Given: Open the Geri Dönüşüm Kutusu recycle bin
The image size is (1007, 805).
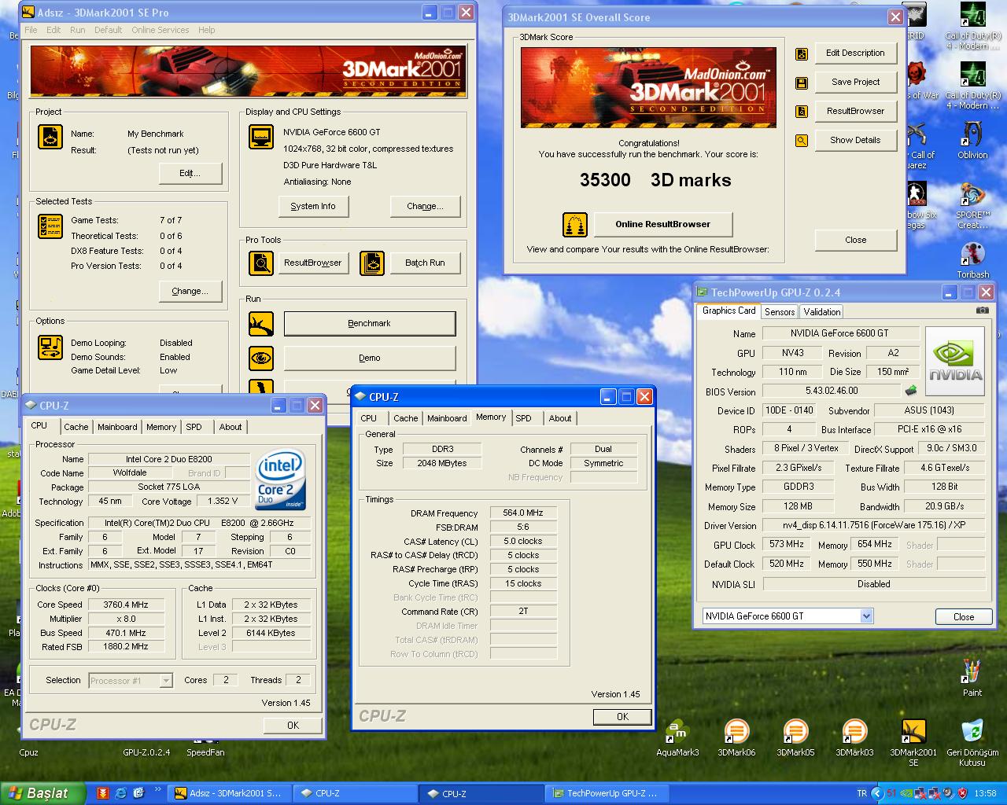Looking at the screenshot, I should pos(972,742).
